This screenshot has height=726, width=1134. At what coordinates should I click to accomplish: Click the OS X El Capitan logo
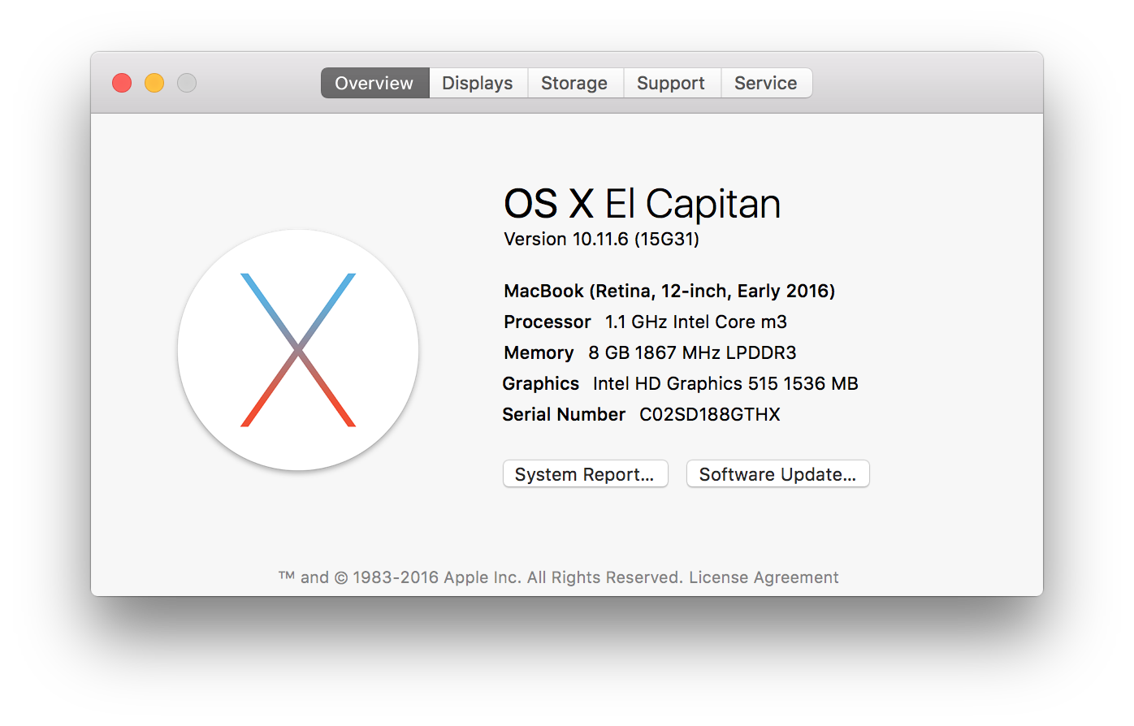click(298, 350)
